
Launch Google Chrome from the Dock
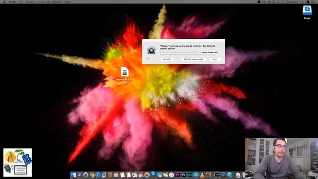92,175
